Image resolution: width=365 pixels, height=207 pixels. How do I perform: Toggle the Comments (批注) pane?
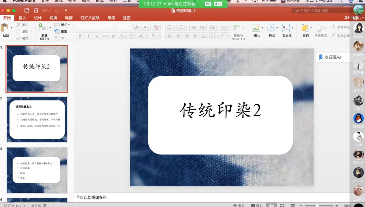(x=257, y=205)
